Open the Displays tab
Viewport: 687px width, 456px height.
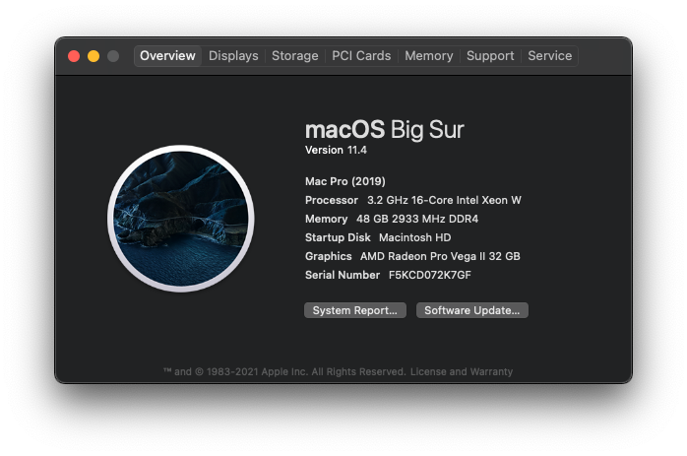[233, 56]
